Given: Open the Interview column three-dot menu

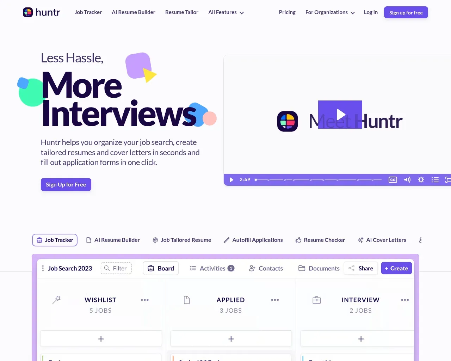Looking at the screenshot, I should point(405,300).
